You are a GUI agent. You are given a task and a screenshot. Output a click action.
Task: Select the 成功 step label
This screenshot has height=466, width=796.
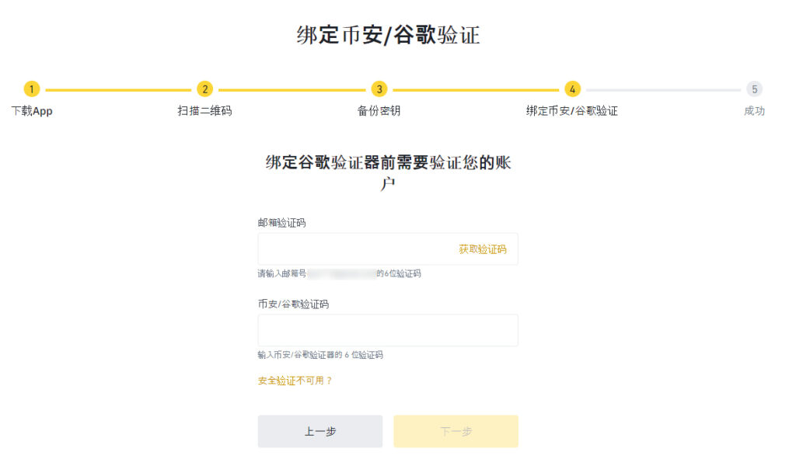[x=754, y=110]
